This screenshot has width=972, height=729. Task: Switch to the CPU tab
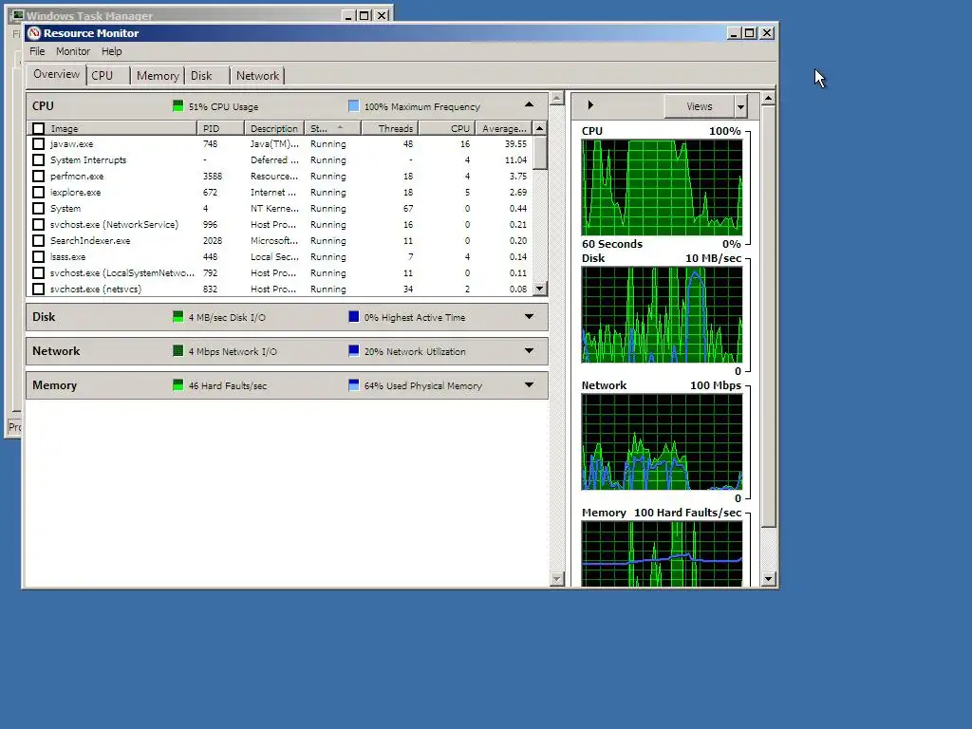point(108,76)
